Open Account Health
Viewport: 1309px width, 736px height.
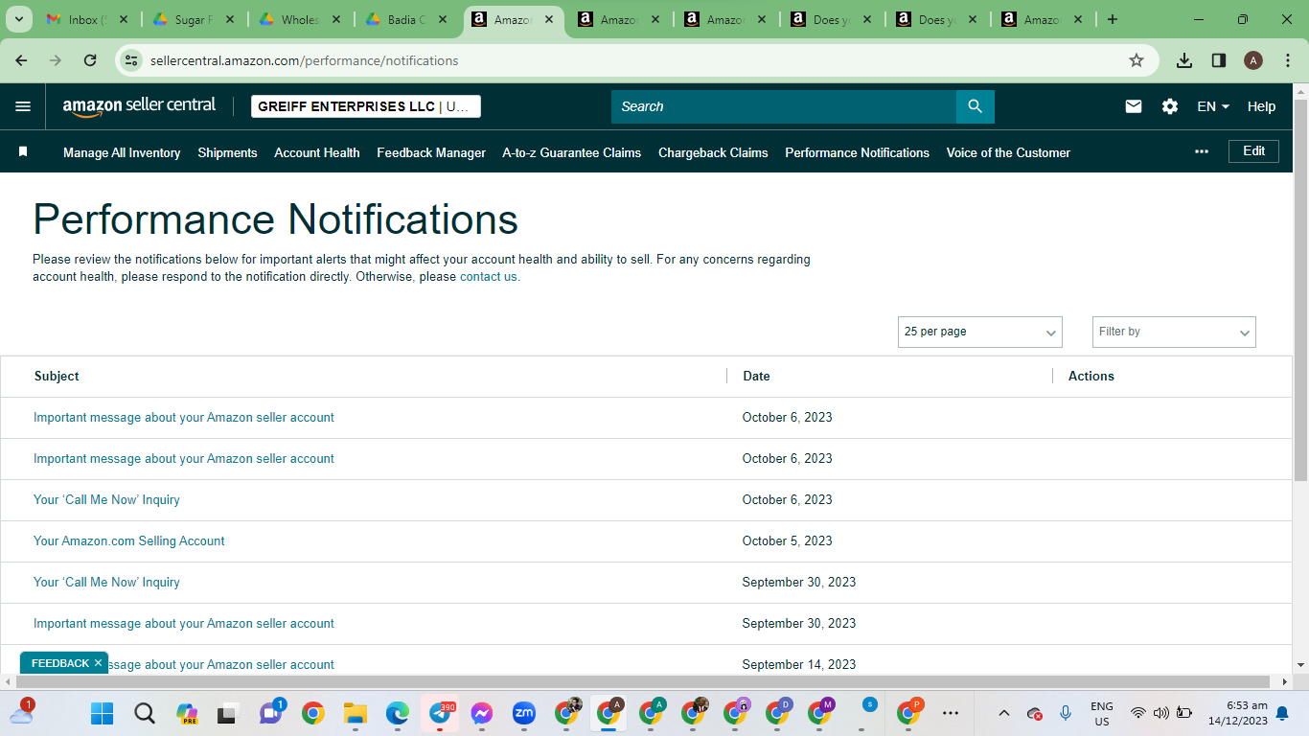[317, 152]
